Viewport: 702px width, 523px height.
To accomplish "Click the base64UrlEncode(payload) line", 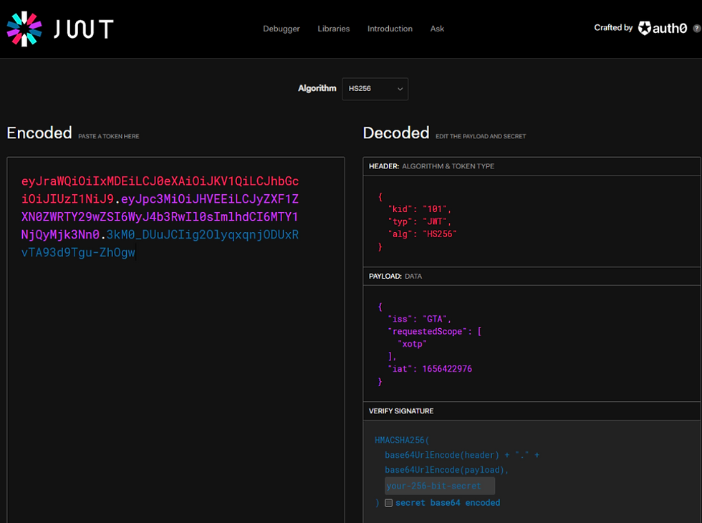I will [x=446, y=470].
